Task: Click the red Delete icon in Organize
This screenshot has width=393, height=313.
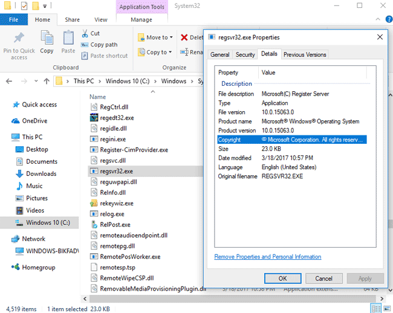Action: (184, 37)
